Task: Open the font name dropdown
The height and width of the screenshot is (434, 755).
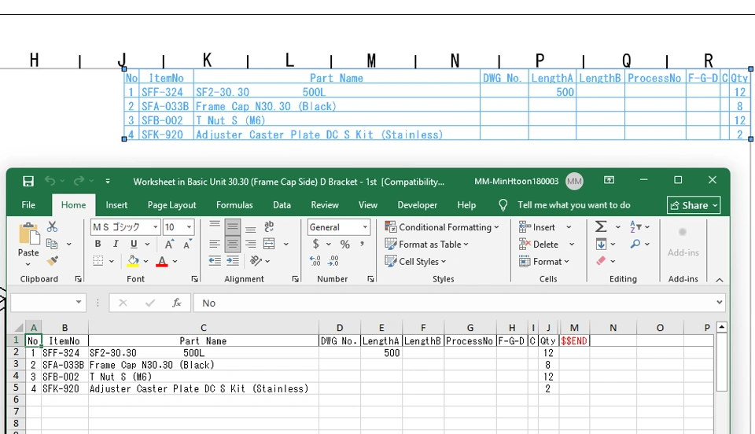Action: (155, 226)
